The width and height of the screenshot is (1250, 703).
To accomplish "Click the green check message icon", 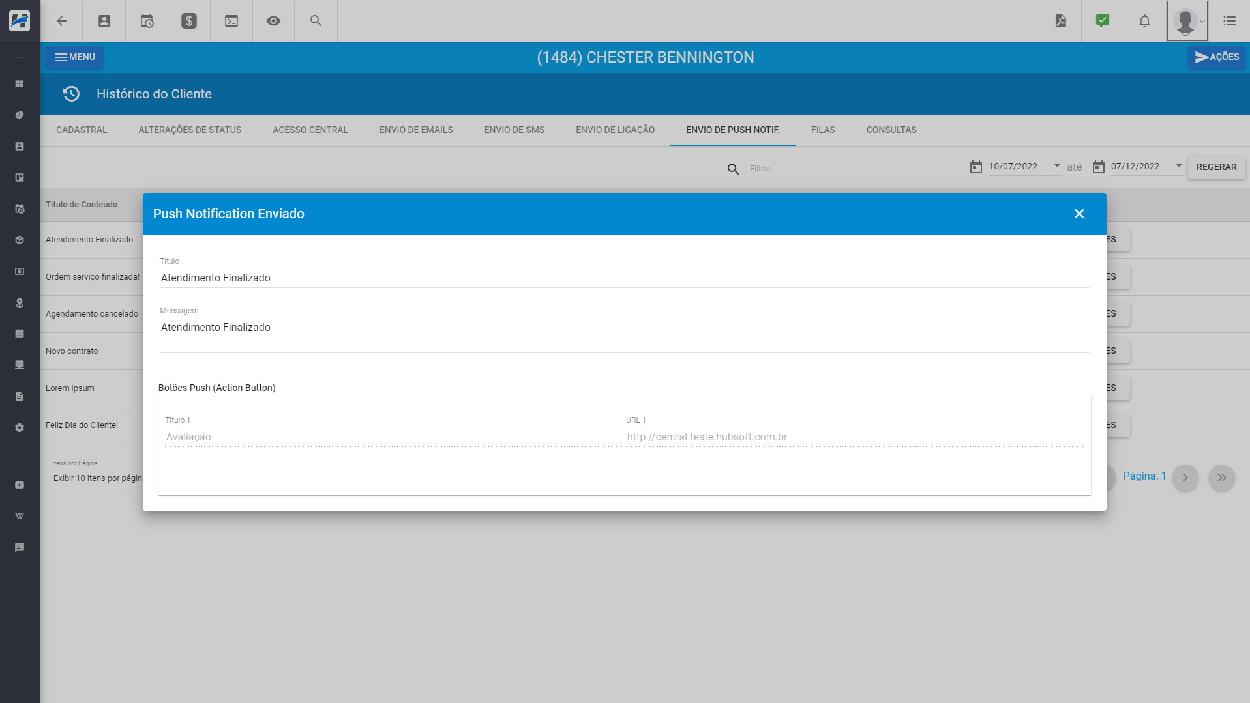I will (x=1103, y=21).
